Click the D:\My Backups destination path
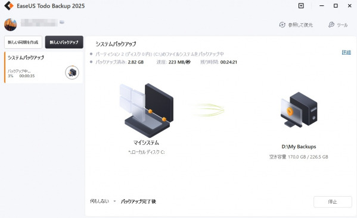The image size is (357, 218). tap(299, 147)
